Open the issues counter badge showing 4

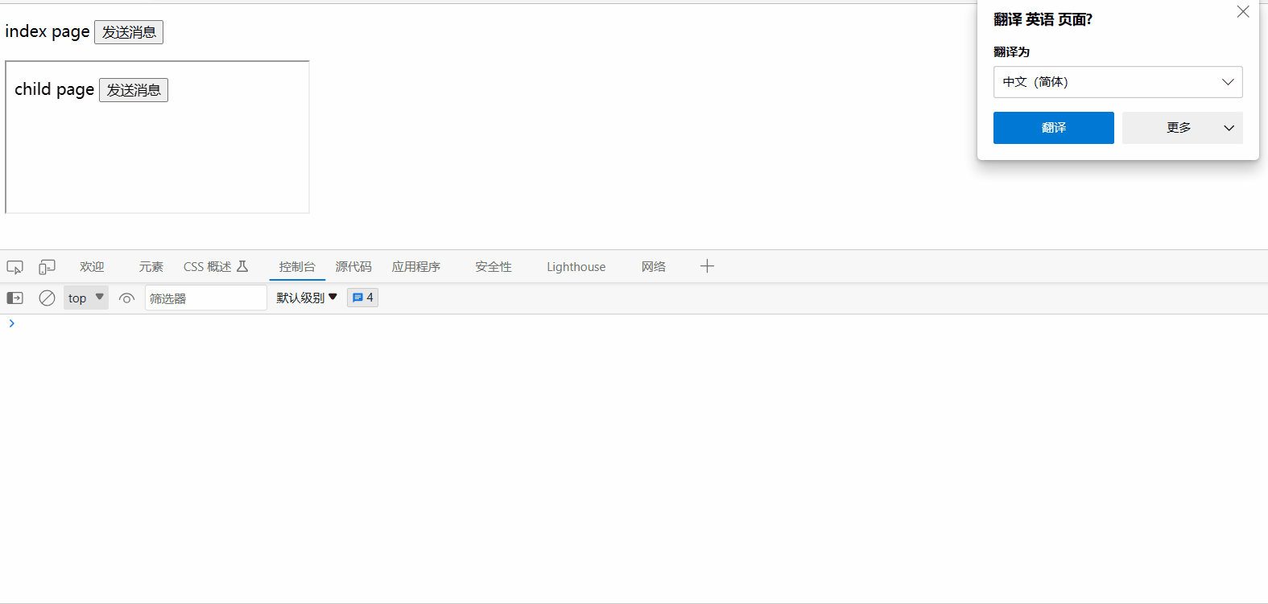tap(362, 298)
